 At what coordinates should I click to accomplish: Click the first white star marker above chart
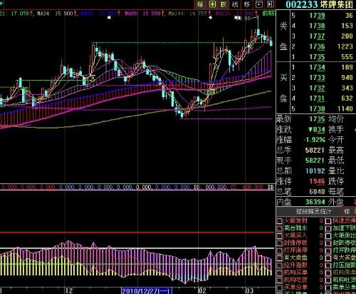(109, 17)
